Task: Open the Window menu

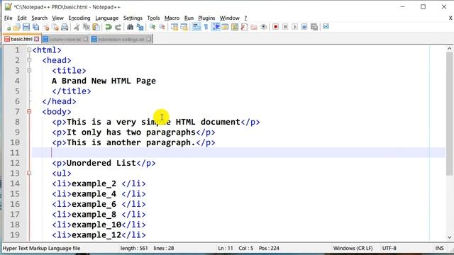Action: point(229,18)
